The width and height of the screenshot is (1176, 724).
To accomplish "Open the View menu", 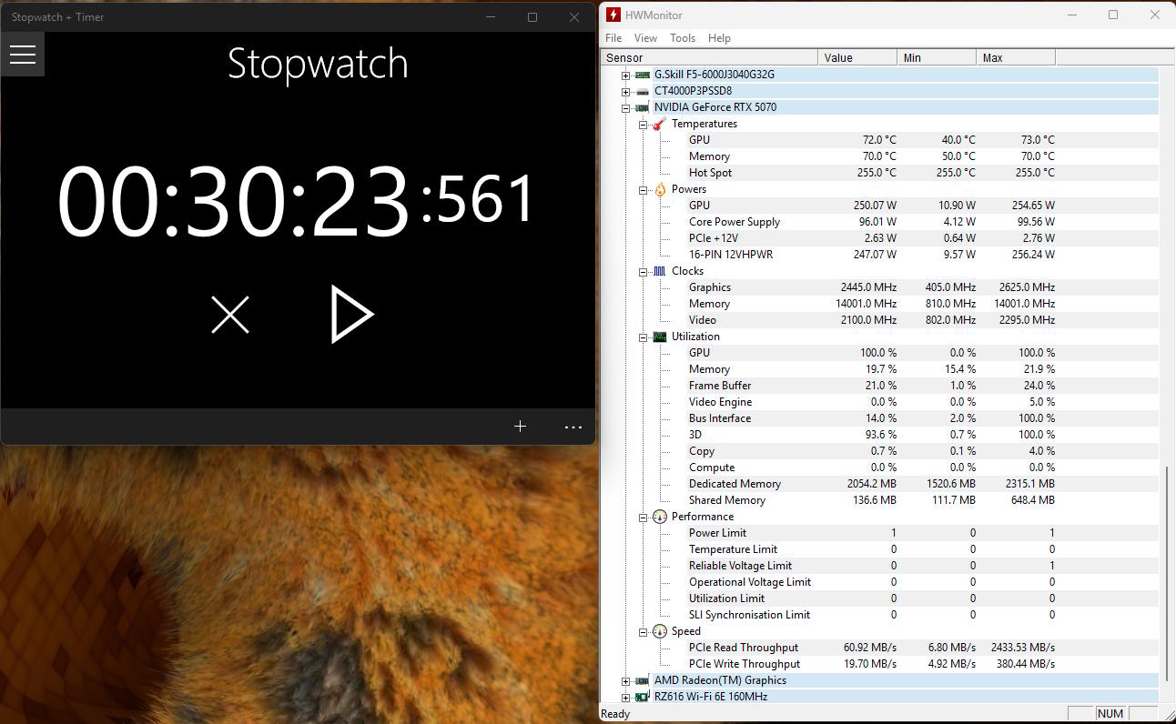I will tap(645, 38).
